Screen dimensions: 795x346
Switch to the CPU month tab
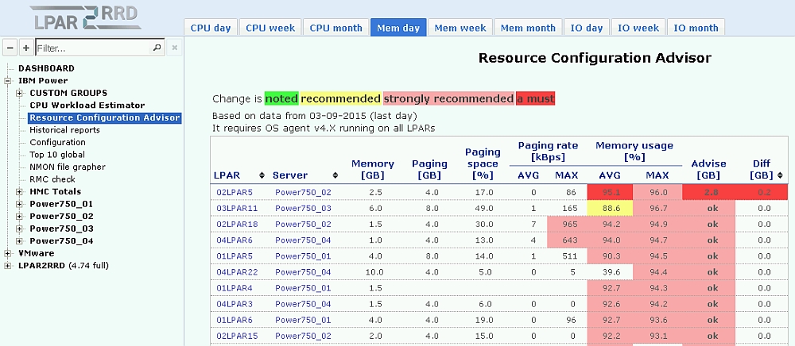pyautogui.click(x=335, y=27)
